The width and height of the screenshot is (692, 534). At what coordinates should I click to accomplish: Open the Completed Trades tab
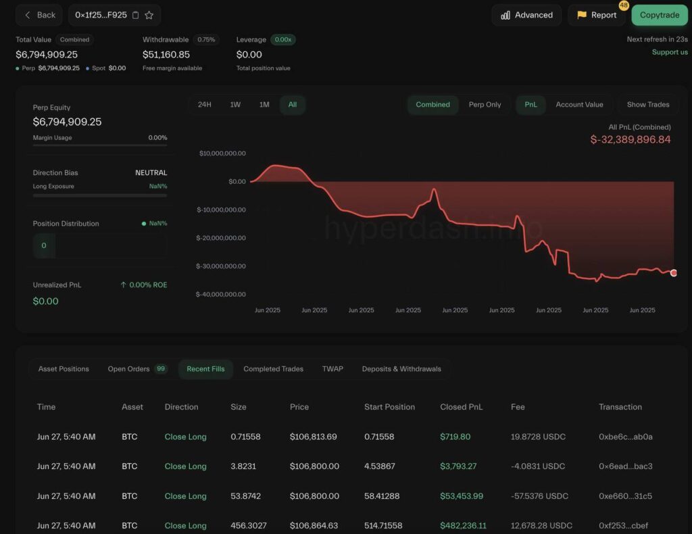(273, 369)
